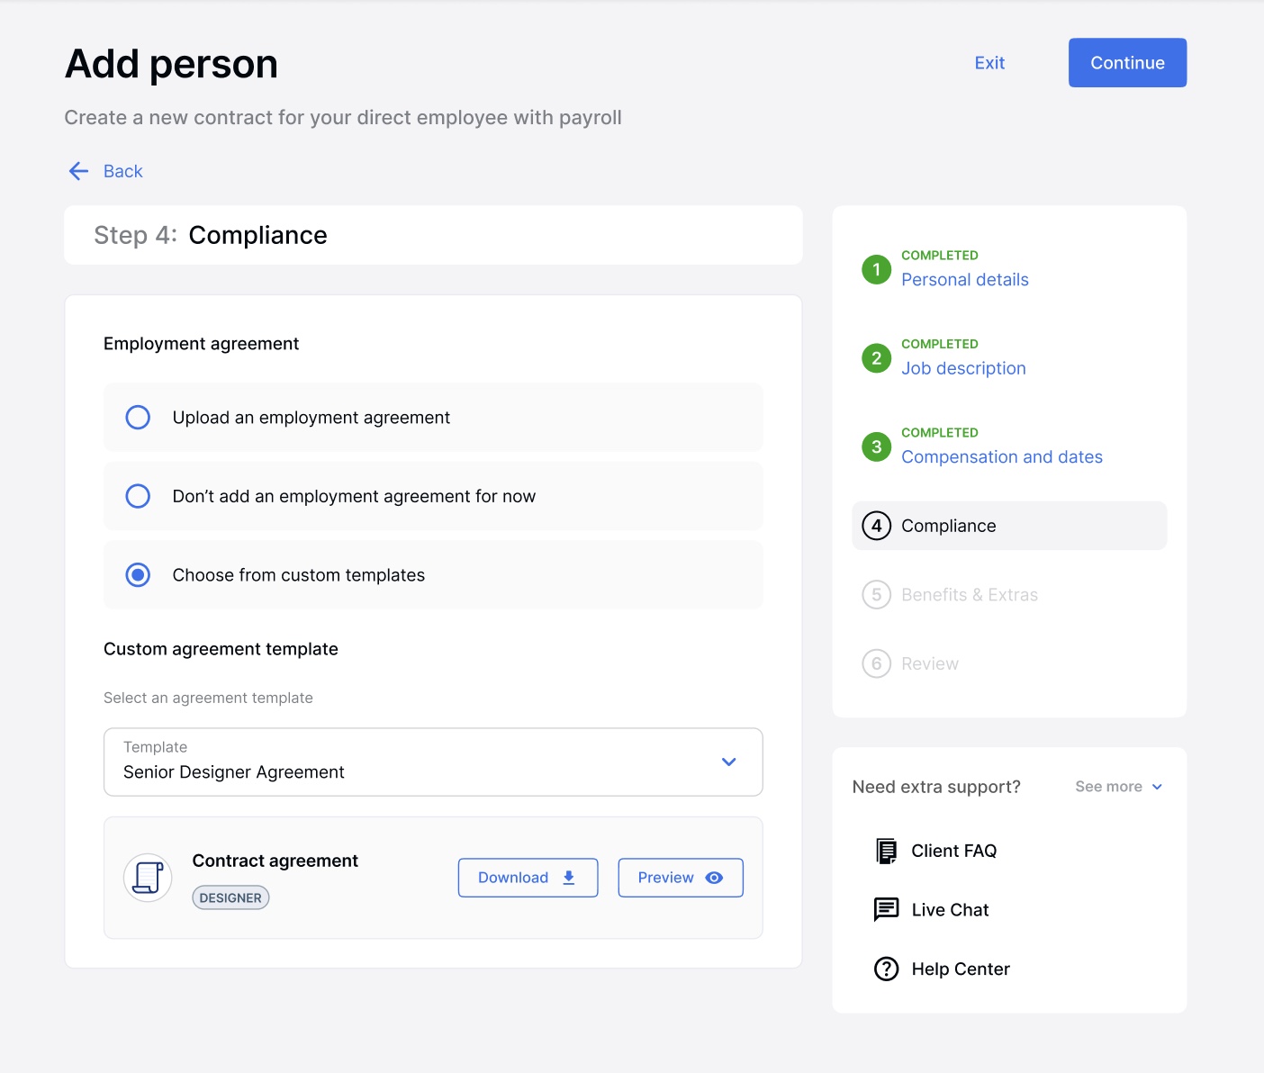Click 'Select an agreement template' label
The height and width of the screenshot is (1073, 1264).
pyautogui.click(x=208, y=698)
